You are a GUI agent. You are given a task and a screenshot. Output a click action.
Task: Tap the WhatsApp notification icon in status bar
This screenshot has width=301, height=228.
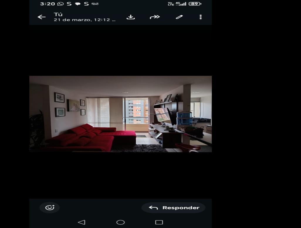pyautogui.click(x=60, y=4)
